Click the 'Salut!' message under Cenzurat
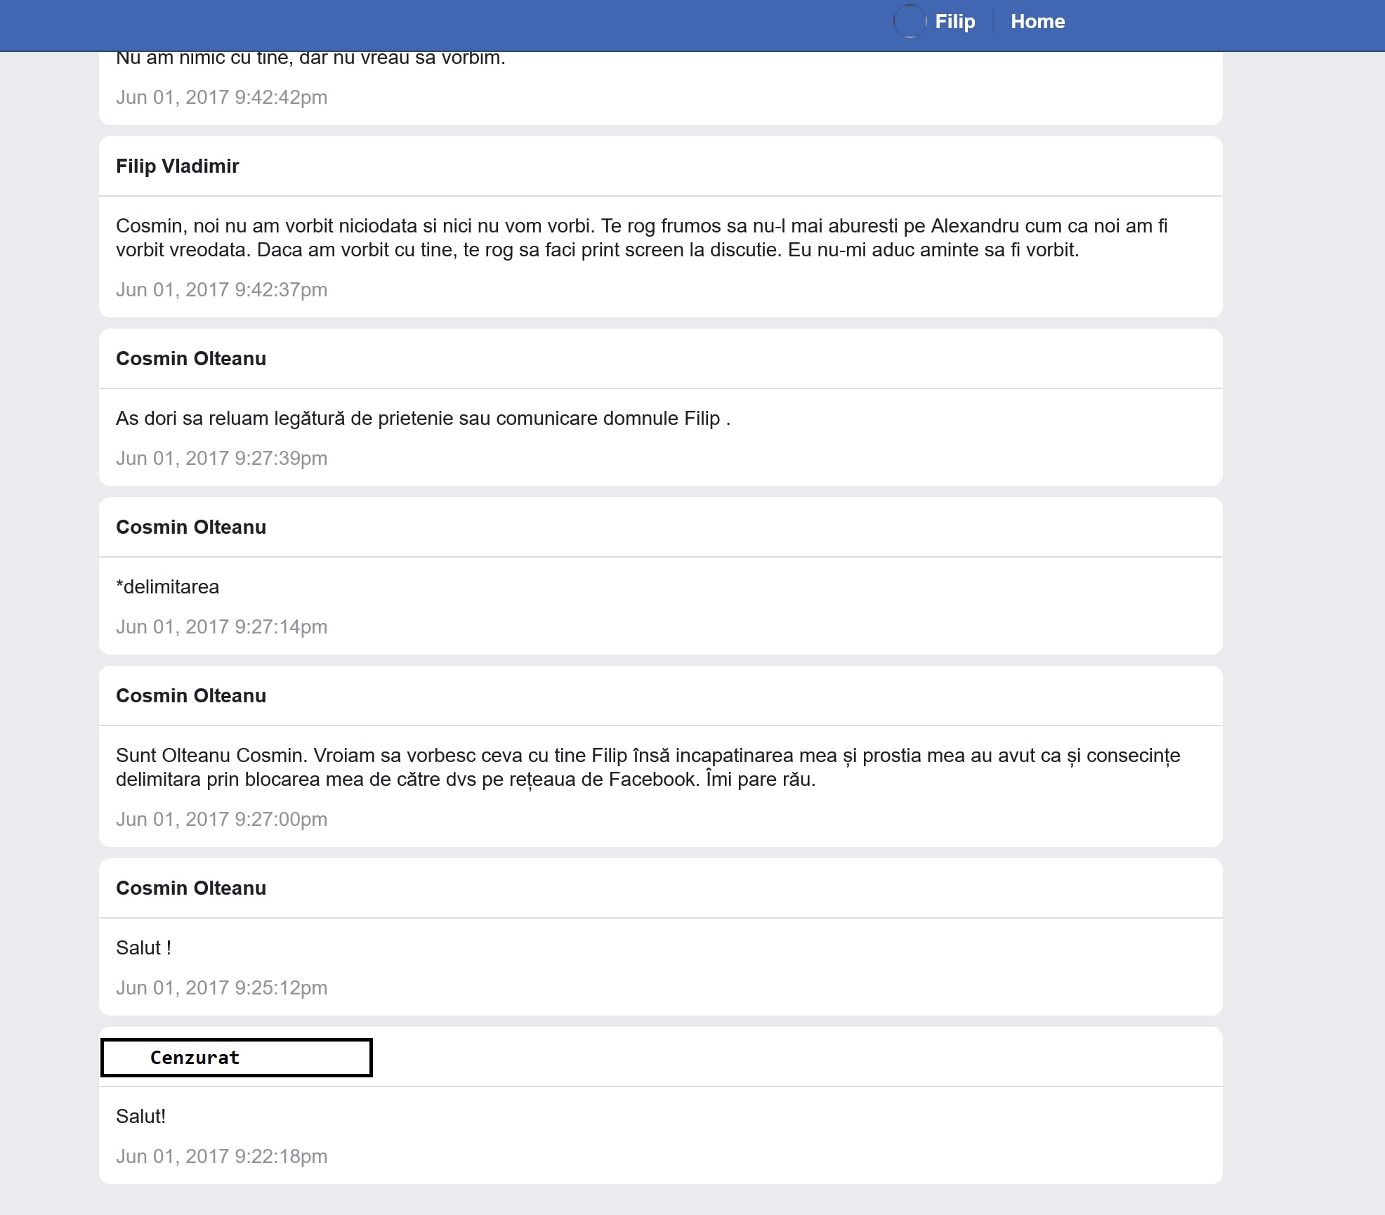 point(140,1117)
